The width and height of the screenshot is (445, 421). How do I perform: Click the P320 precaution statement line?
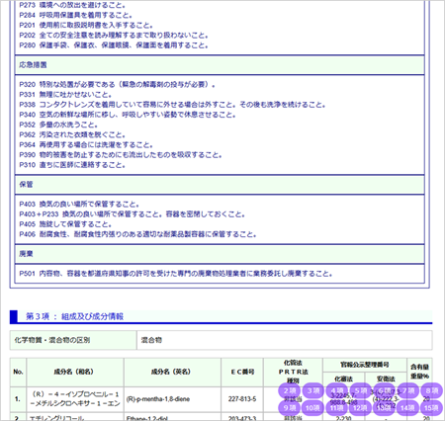point(118,85)
